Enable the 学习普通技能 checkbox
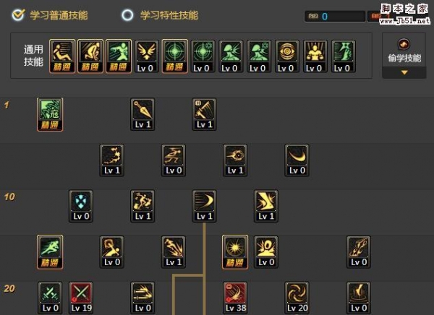This screenshot has height=315, width=434. pyautogui.click(x=19, y=15)
